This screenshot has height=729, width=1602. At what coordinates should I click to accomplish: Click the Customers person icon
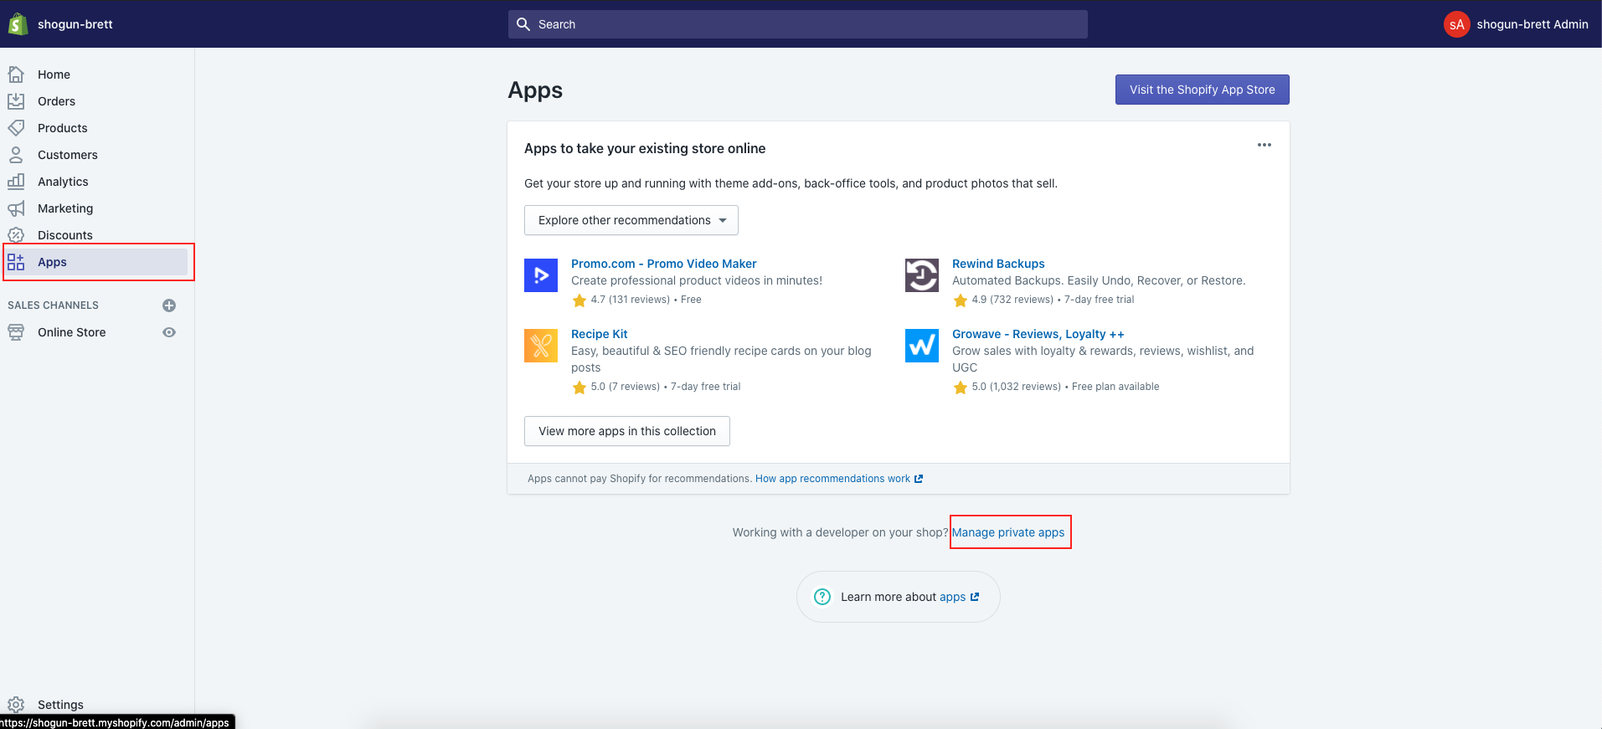tap(16, 155)
